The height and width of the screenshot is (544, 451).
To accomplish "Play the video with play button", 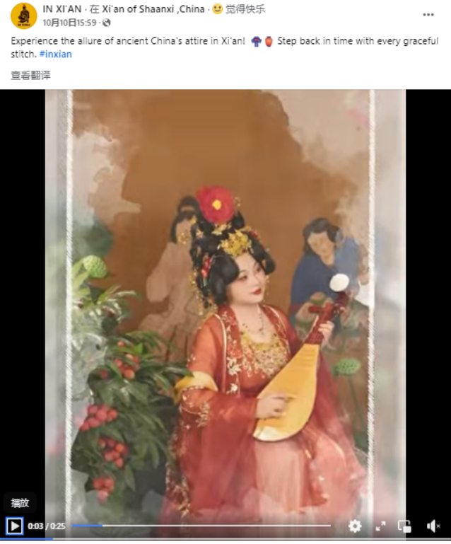I will tap(14, 526).
